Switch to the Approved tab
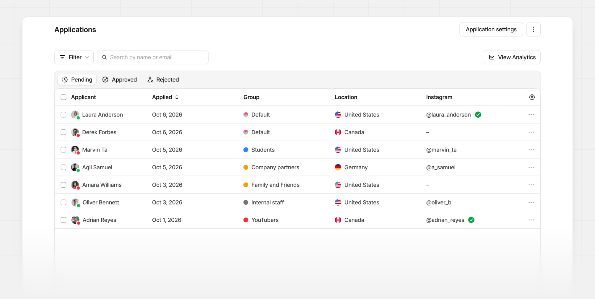This screenshot has height=299, width=595. click(x=120, y=79)
